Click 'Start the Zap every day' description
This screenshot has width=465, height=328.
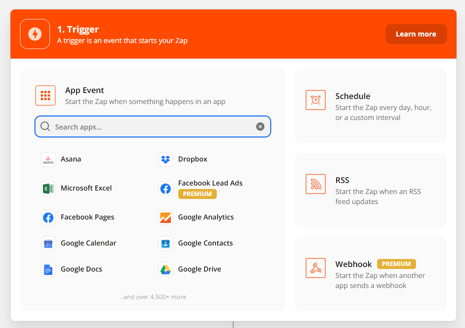click(x=384, y=112)
